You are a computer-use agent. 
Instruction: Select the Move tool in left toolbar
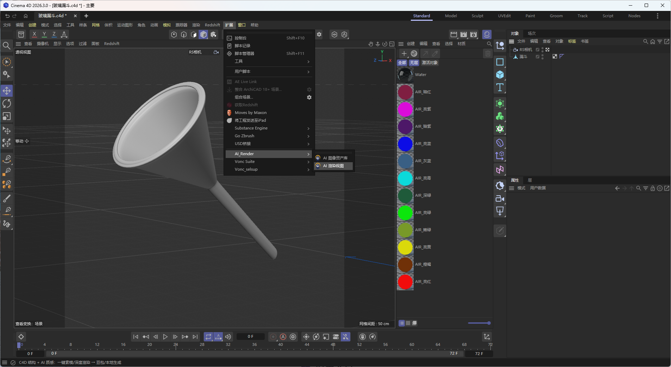(x=7, y=91)
